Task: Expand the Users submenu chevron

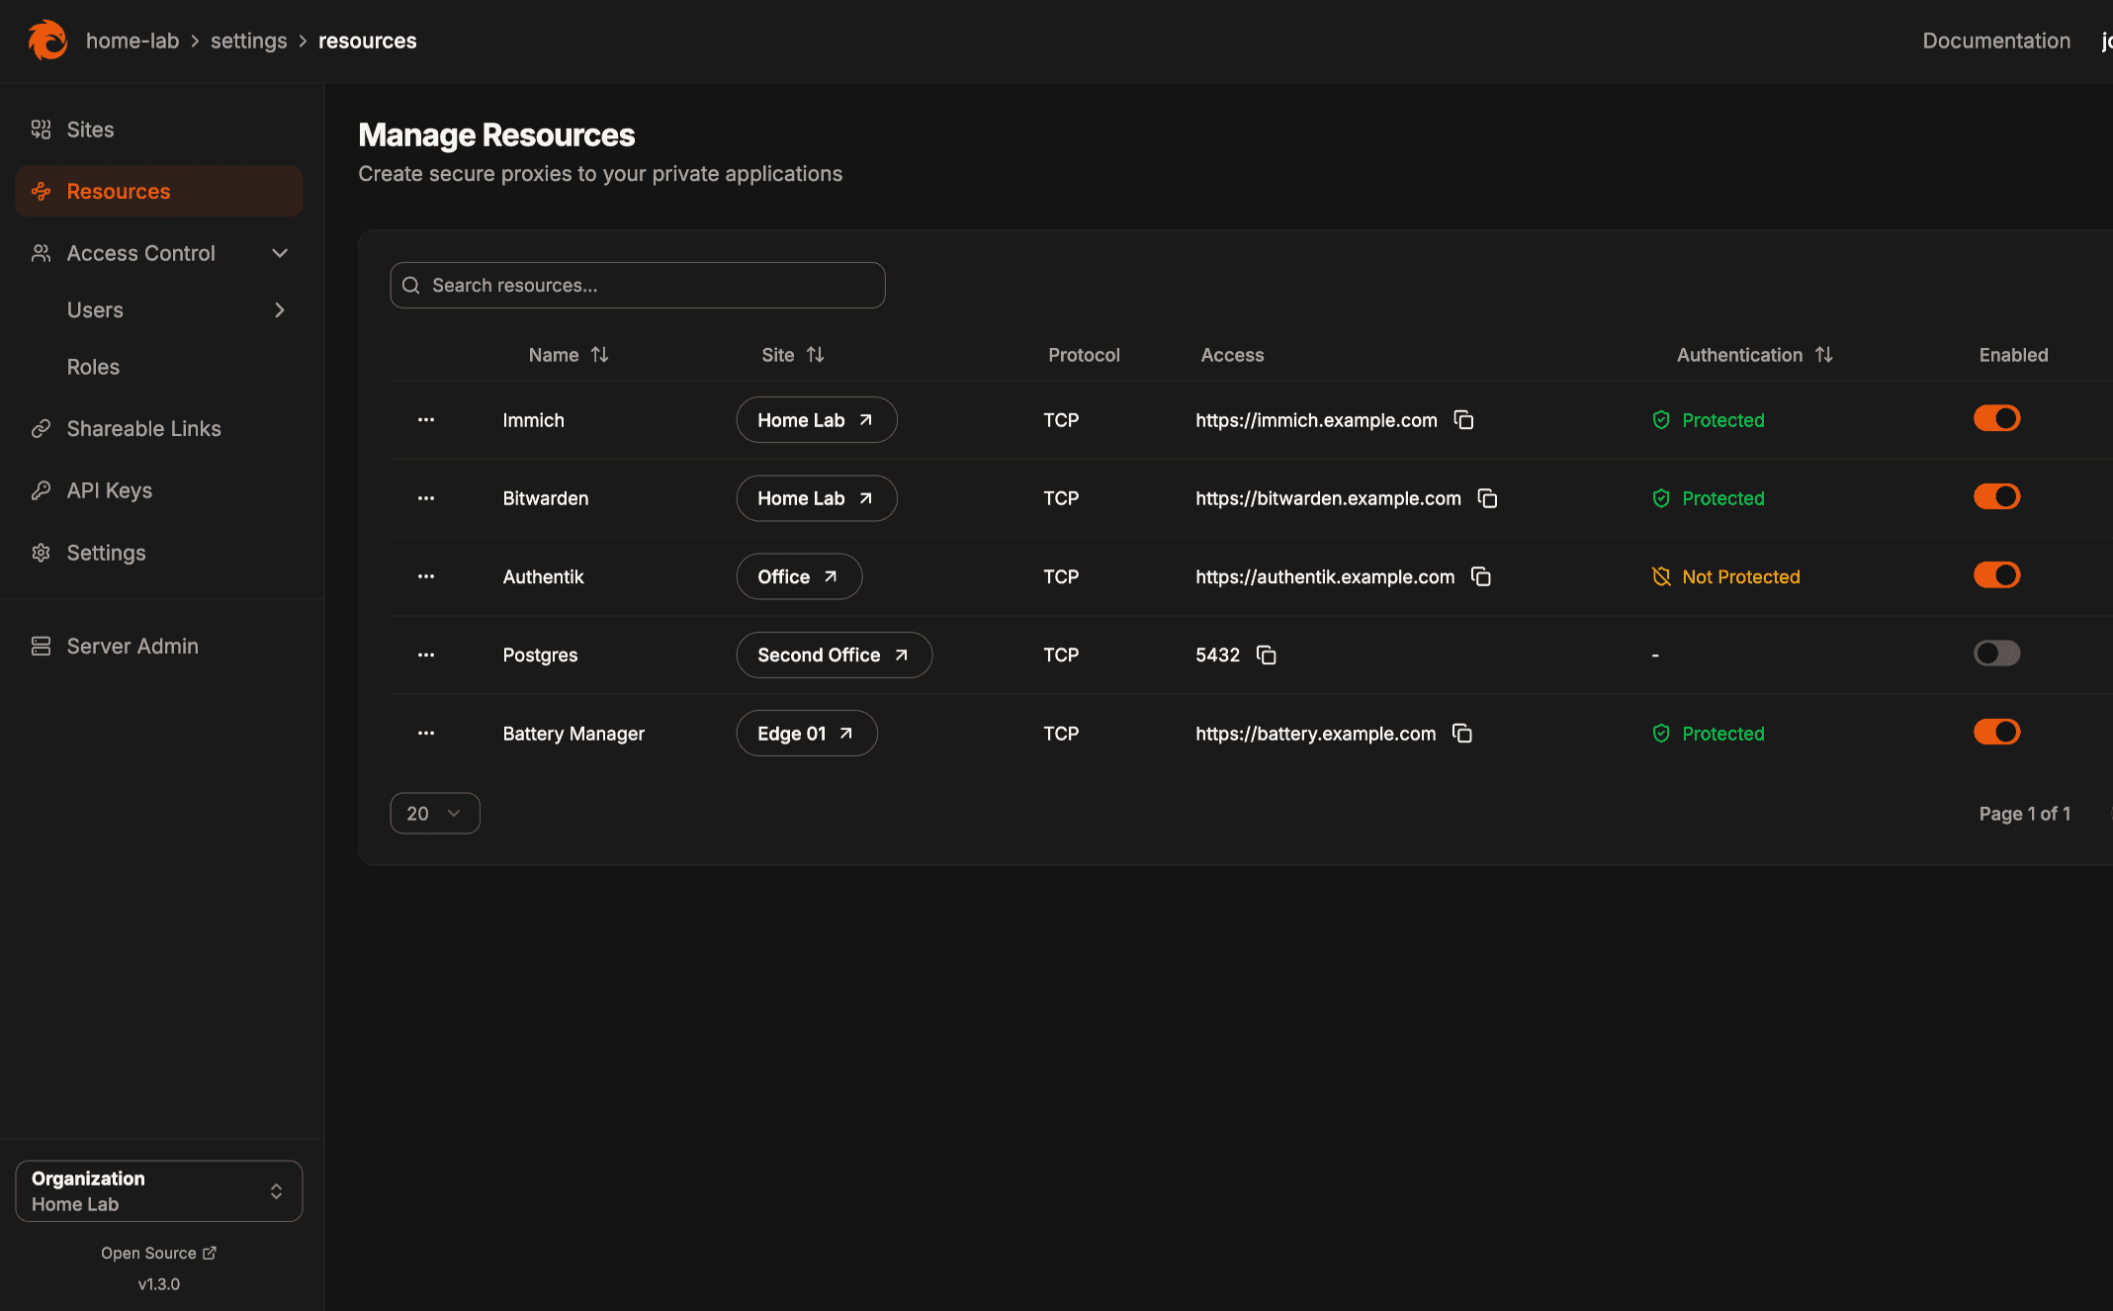Action: 280,310
